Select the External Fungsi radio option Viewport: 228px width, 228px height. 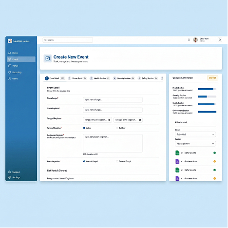pos(117,161)
